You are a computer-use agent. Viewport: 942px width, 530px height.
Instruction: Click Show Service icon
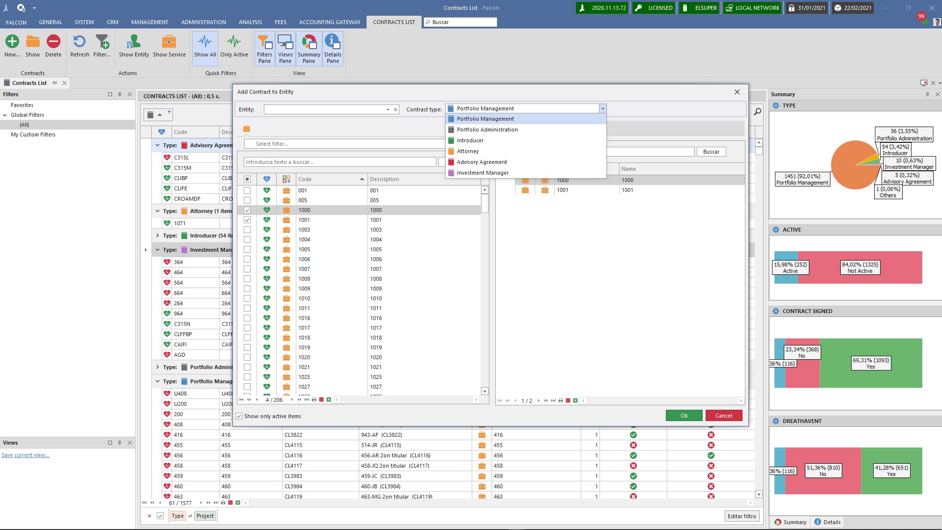click(x=169, y=42)
